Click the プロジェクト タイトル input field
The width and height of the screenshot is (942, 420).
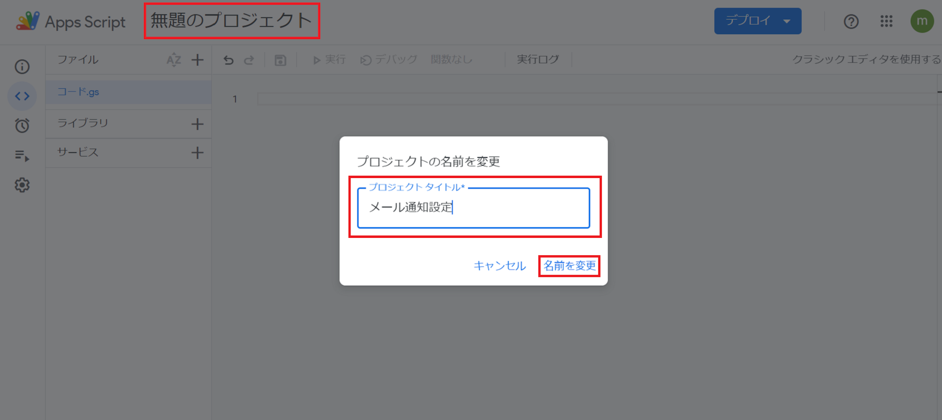[x=473, y=207]
